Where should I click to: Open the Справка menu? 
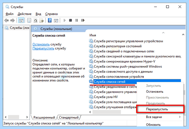tap(51, 14)
